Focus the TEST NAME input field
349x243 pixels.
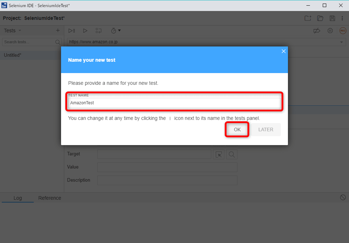coord(174,103)
